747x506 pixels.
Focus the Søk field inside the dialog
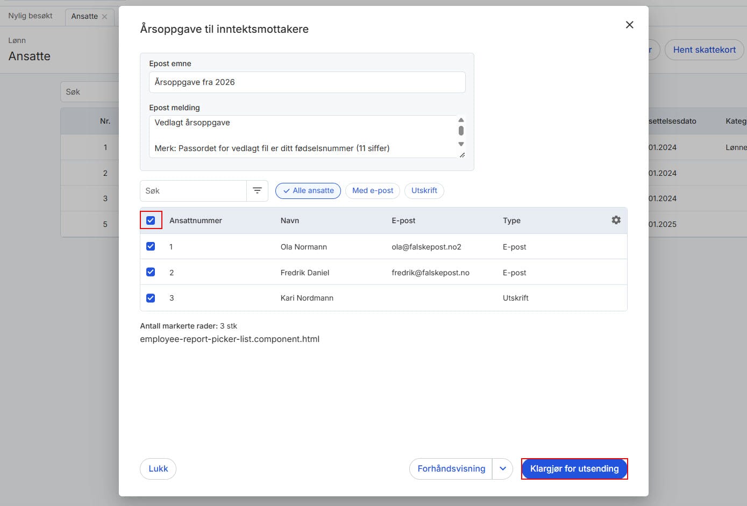[x=194, y=190]
